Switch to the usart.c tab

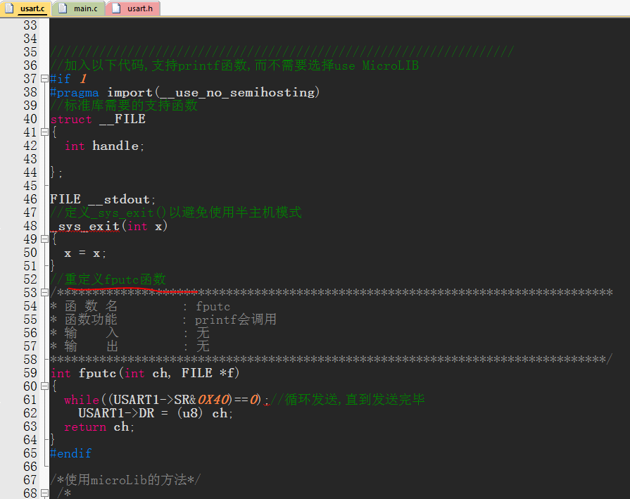tap(26, 8)
